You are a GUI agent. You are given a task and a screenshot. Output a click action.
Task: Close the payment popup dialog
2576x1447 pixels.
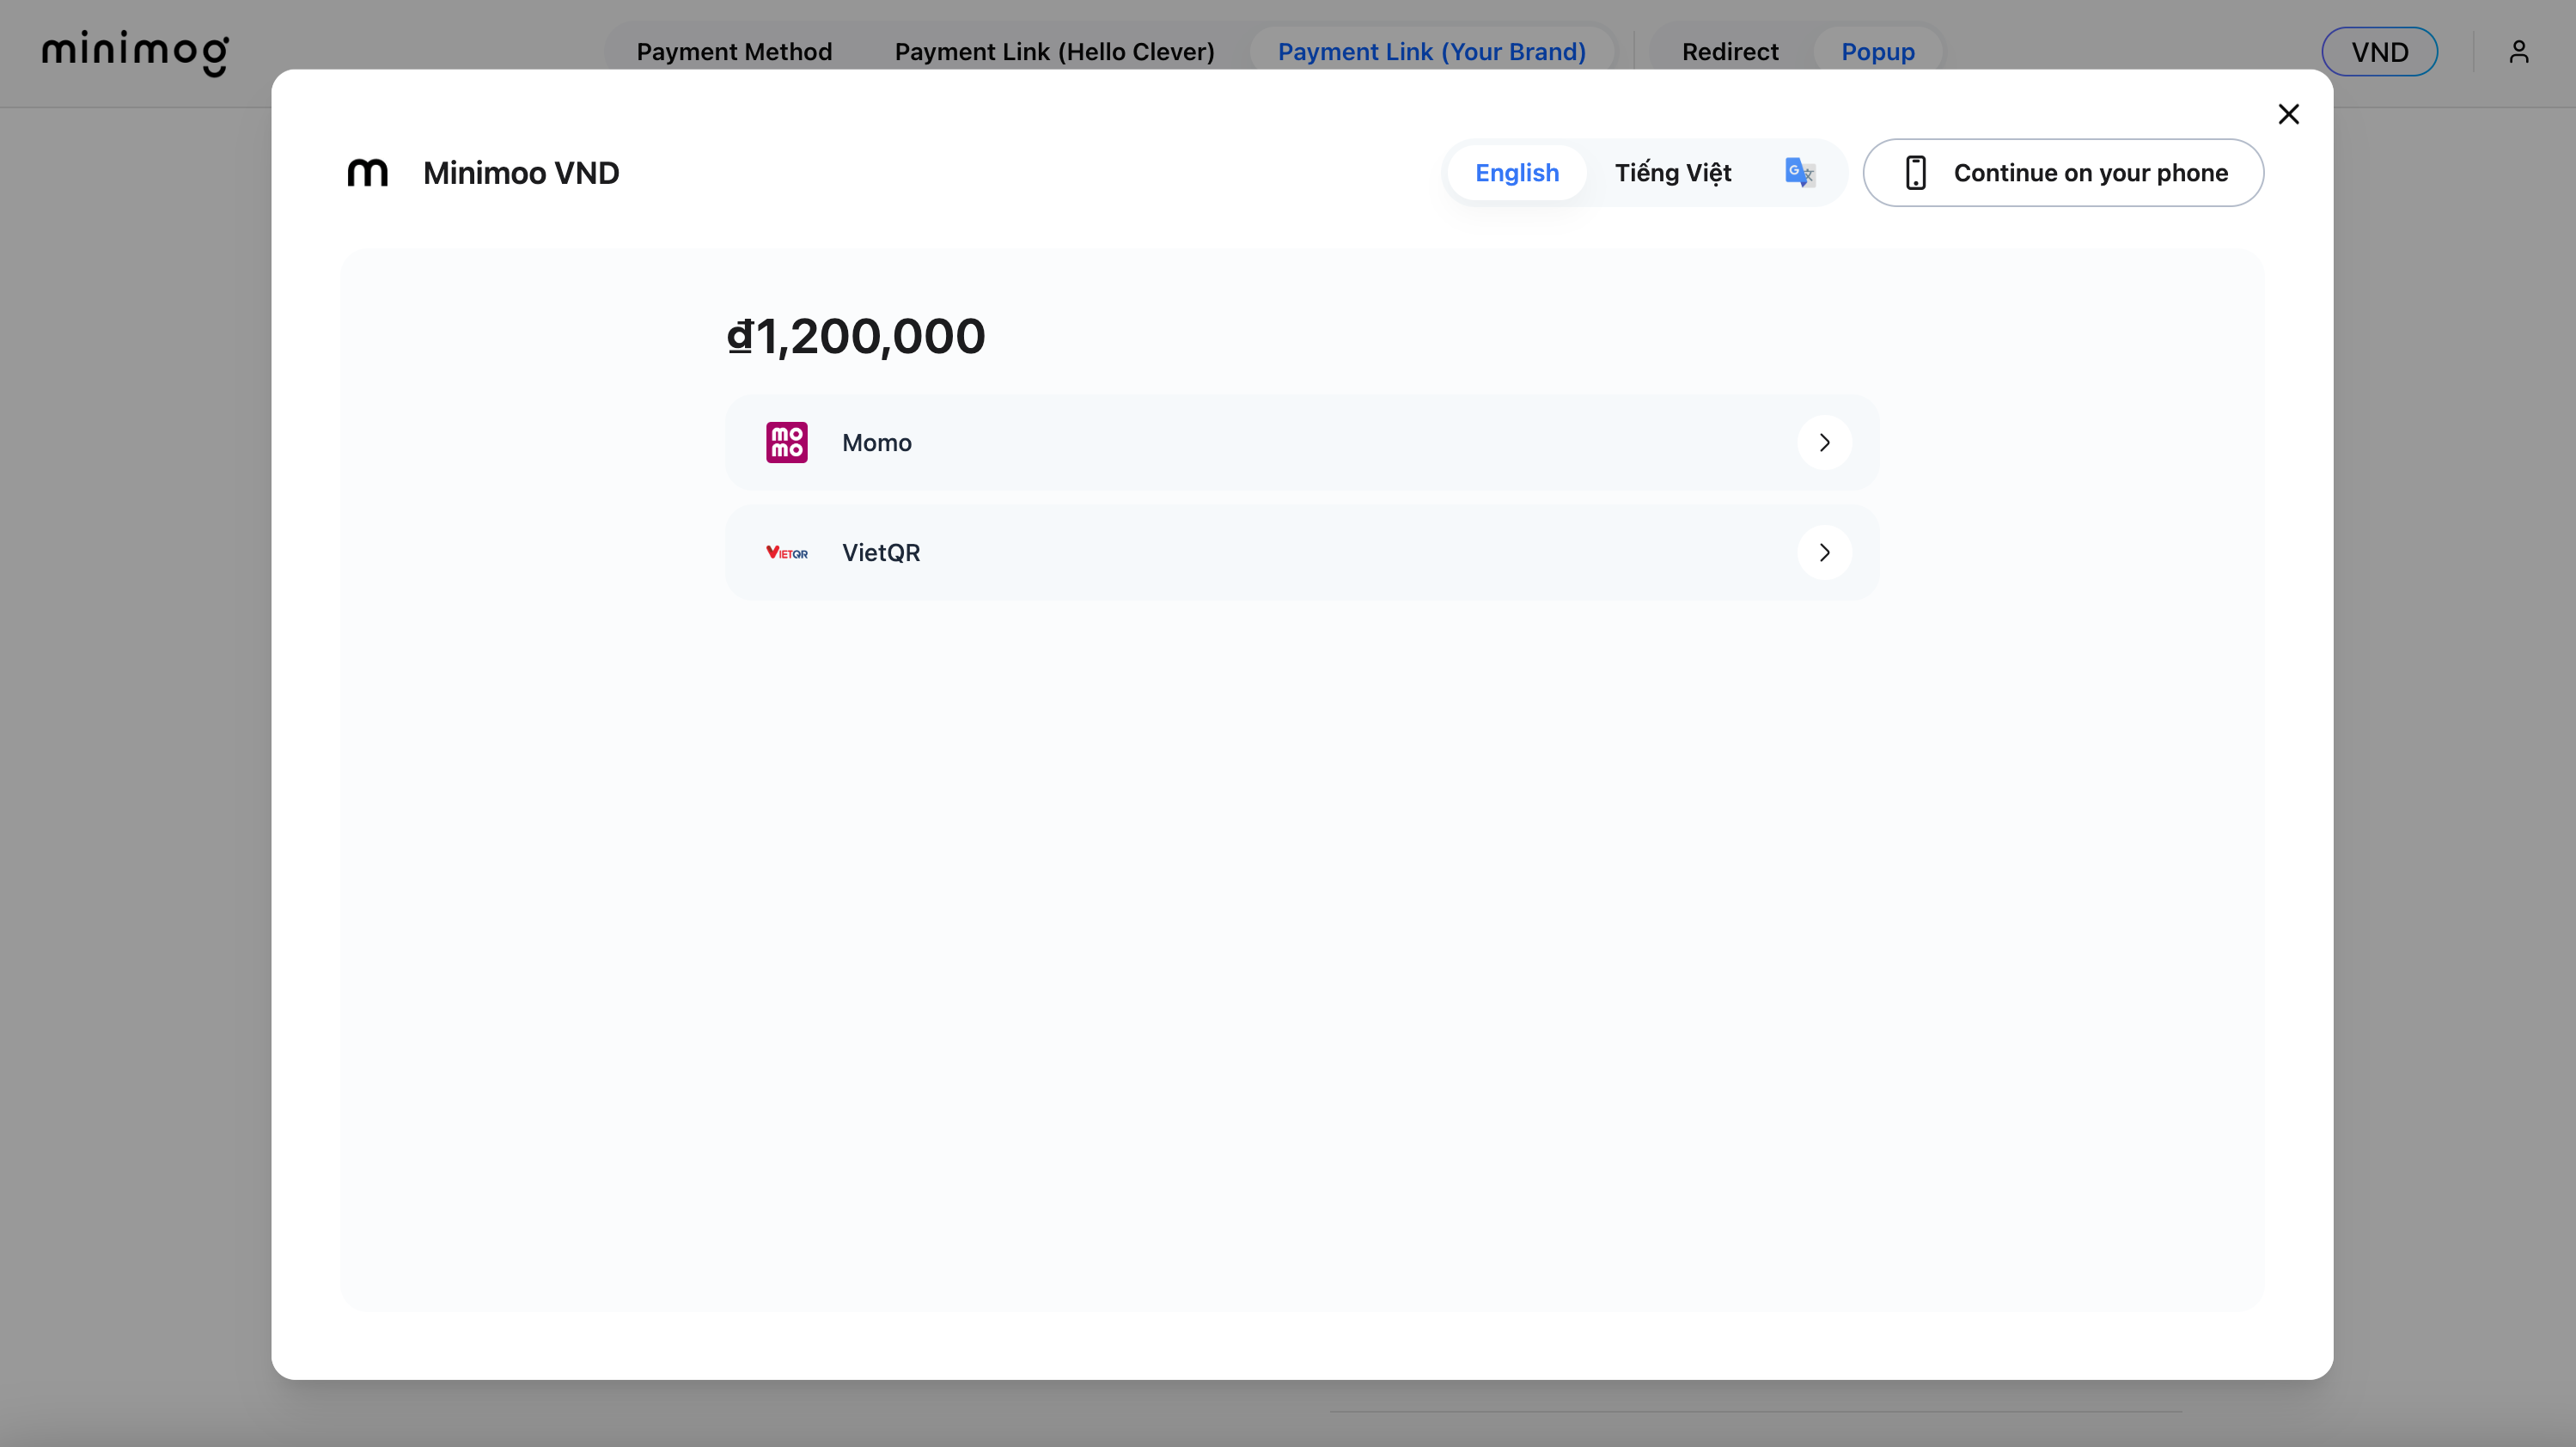point(2289,113)
